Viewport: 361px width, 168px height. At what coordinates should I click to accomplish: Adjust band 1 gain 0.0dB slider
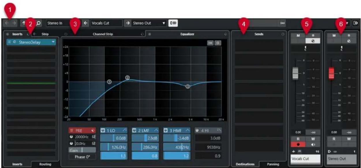[114, 138]
